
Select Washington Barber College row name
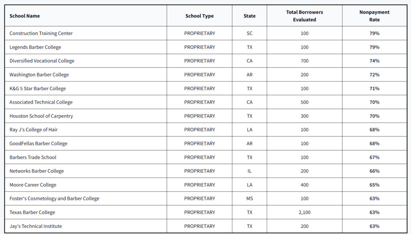pos(39,75)
